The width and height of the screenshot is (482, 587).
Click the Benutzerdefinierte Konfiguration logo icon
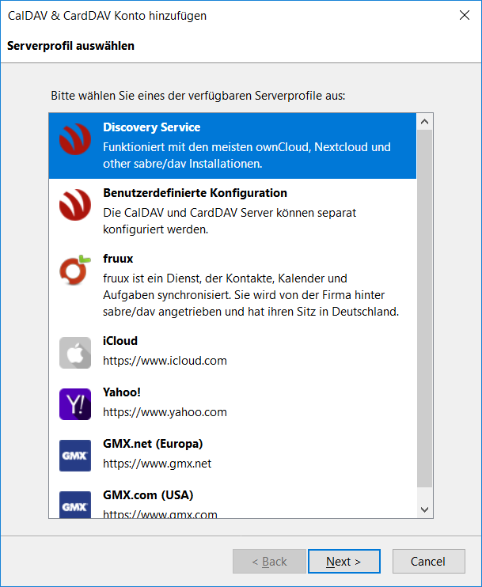coord(75,205)
